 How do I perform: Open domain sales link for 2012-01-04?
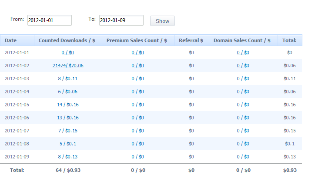click(243, 92)
